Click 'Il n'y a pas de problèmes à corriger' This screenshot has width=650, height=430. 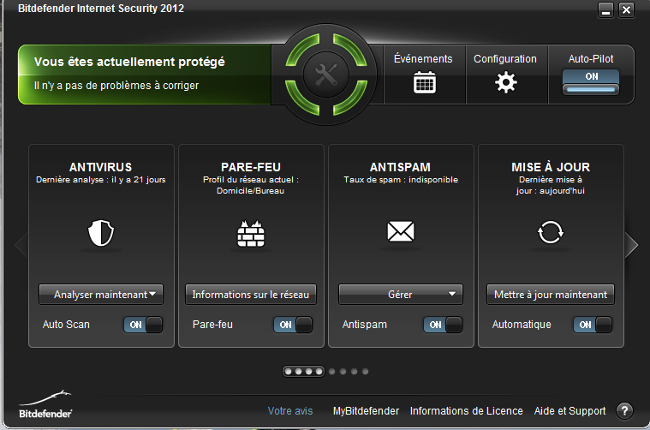click(116, 86)
